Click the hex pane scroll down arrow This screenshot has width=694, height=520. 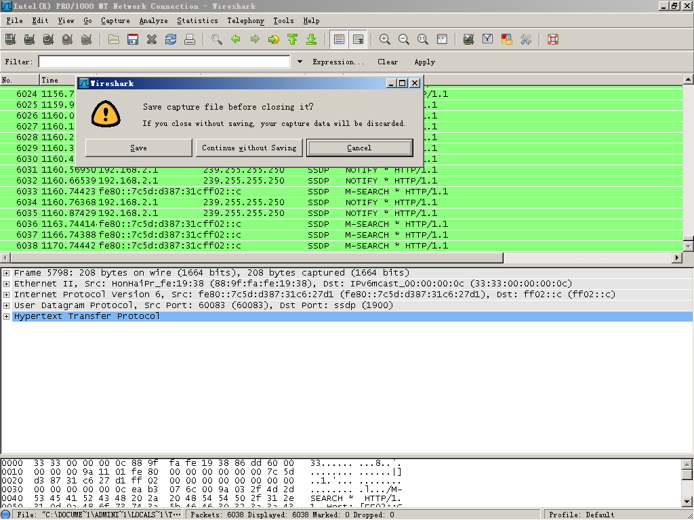687,502
